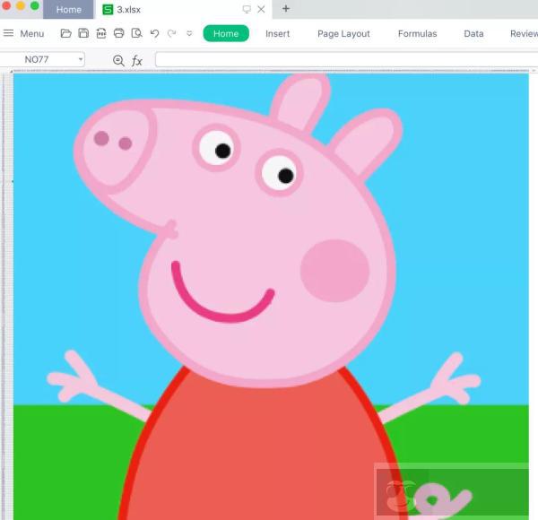
Task: Click the Redo arrow icon
Action: click(x=171, y=33)
